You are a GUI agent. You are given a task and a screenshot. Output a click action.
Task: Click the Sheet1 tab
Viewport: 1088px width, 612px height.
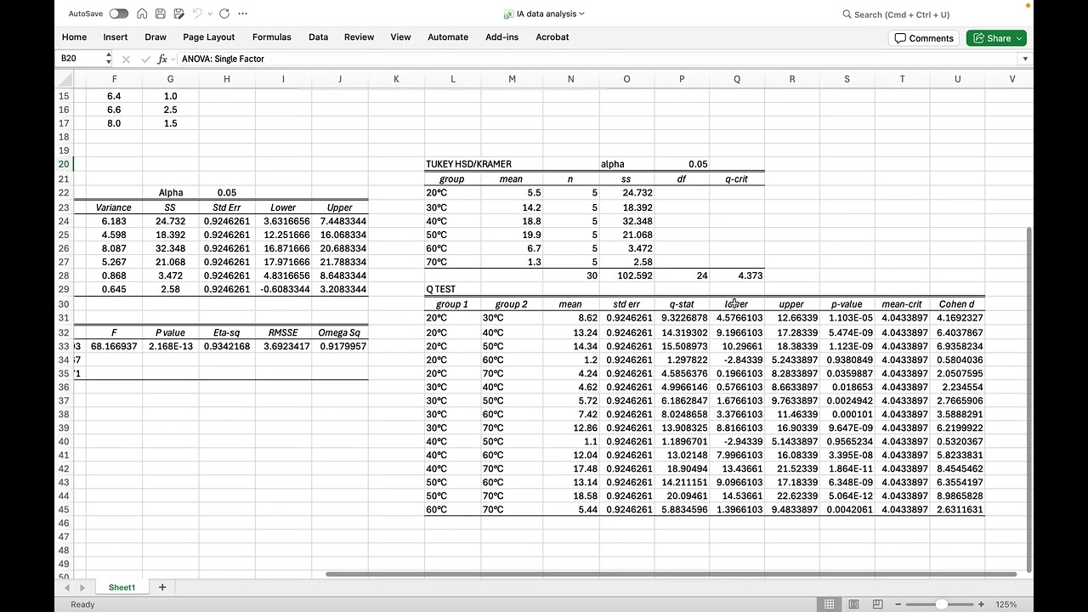[x=122, y=587]
